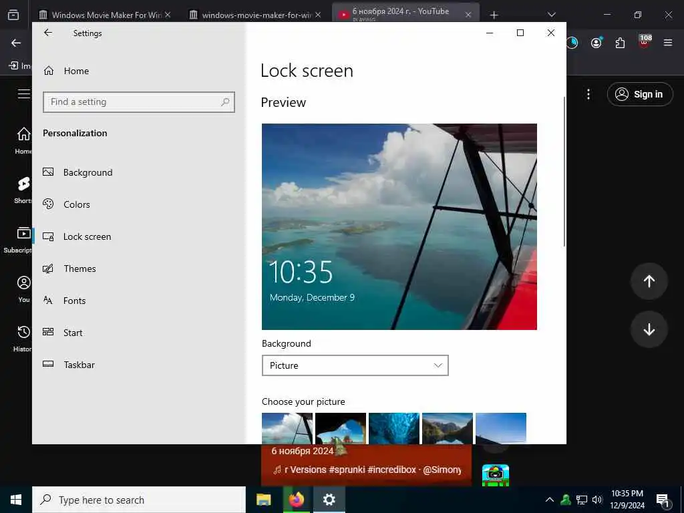This screenshot has width=684, height=513.
Task: Expand the Background Picture dropdown
Action: 355,365
